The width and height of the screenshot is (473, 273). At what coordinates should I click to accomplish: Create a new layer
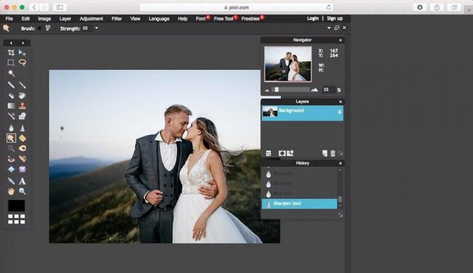[x=325, y=153]
